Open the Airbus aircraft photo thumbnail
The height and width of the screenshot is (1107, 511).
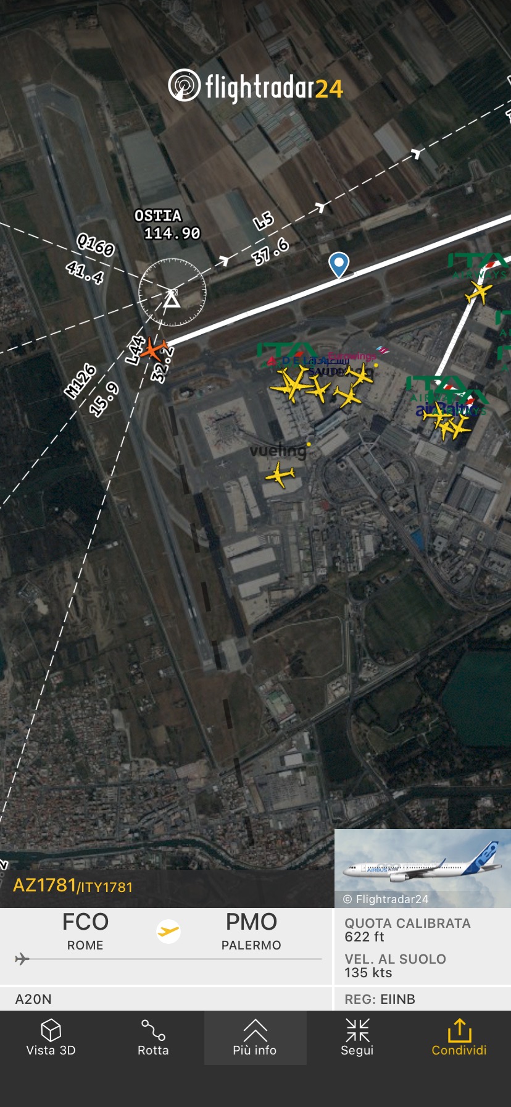[x=423, y=868]
